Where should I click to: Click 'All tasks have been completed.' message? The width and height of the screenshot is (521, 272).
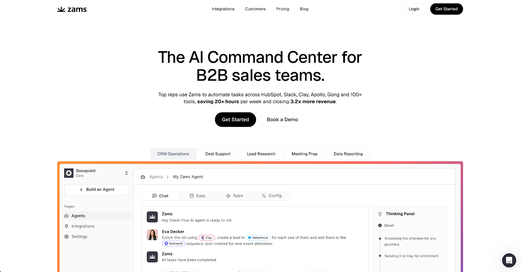coord(189,260)
